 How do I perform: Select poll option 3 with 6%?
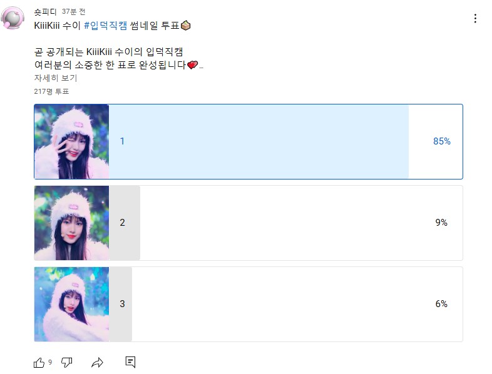(249, 304)
